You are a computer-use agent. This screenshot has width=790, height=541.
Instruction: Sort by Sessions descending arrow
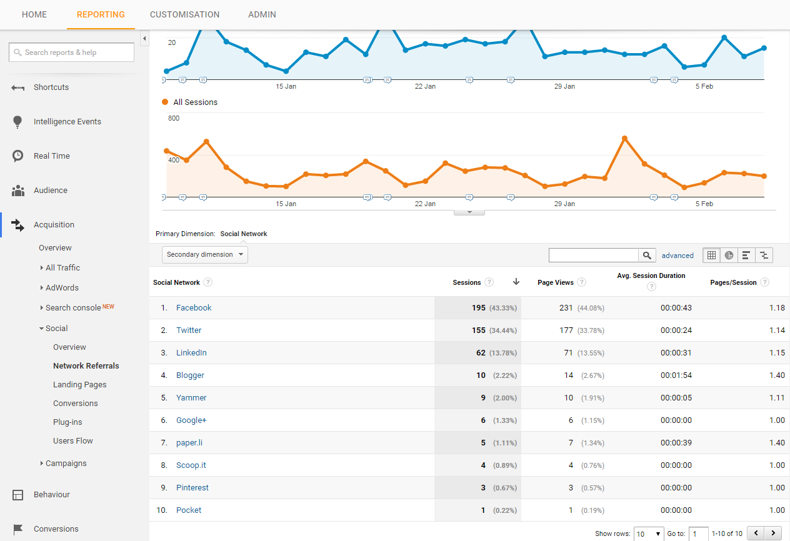pyautogui.click(x=516, y=282)
